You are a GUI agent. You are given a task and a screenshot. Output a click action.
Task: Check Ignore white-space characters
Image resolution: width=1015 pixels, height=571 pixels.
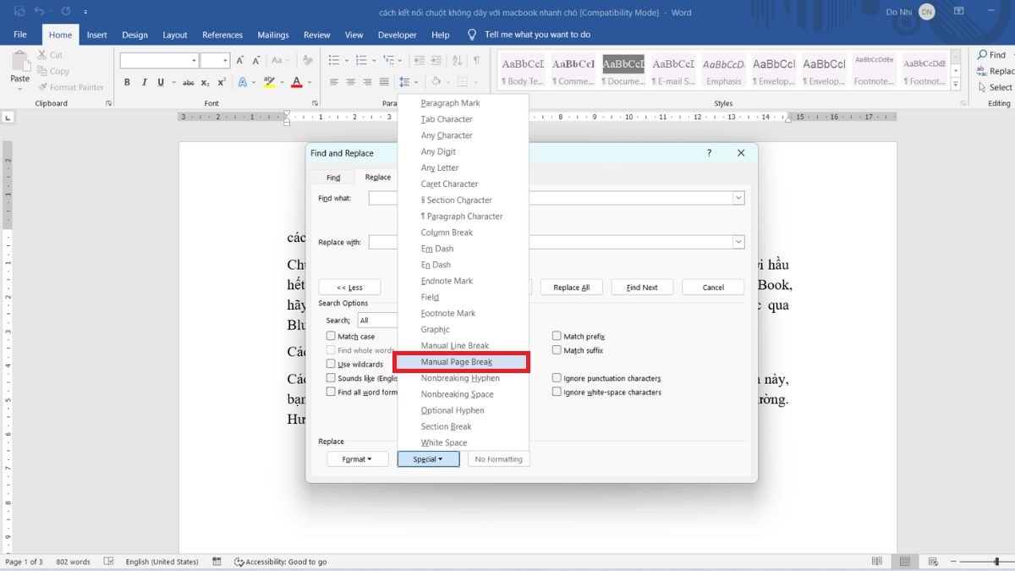tap(557, 392)
